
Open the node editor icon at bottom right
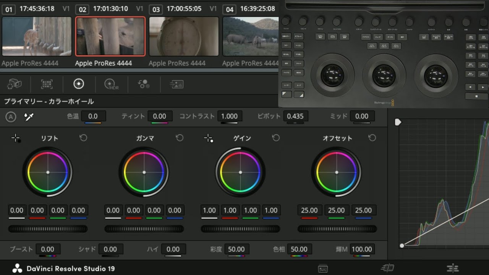pos(453,269)
